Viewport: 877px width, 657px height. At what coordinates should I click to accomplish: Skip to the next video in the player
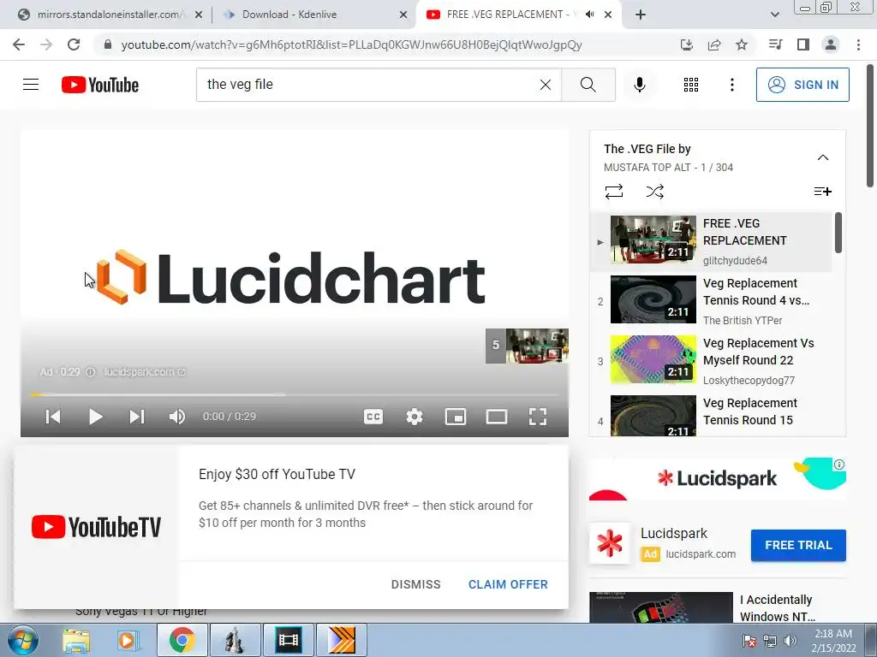[x=137, y=417]
